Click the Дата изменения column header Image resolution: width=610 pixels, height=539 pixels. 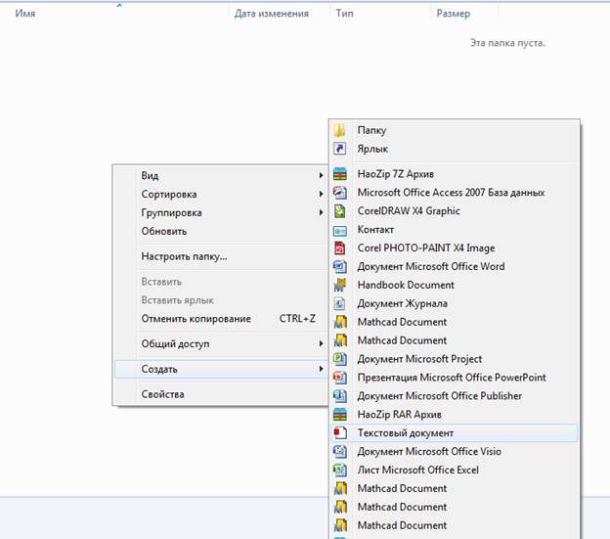(x=280, y=14)
